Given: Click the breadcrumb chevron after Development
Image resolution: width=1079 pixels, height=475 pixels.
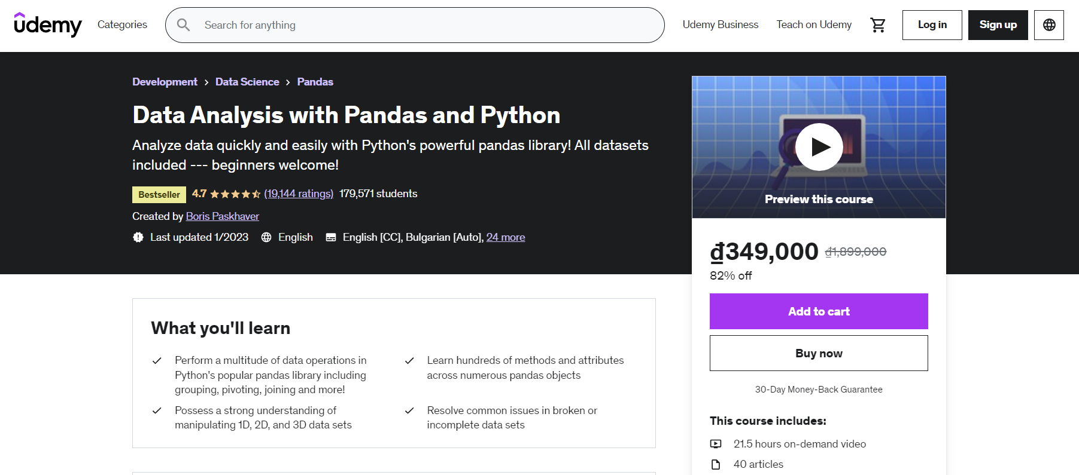Looking at the screenshot, I should click(x=206, y=82).
